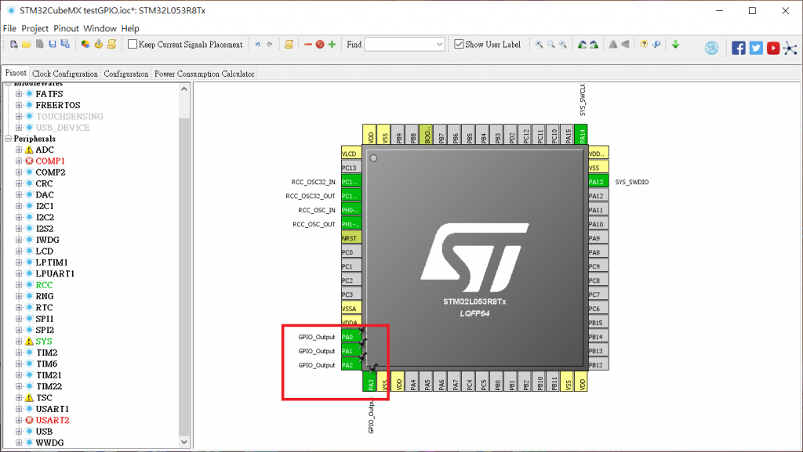Expand the USART2 tree node
This screenshot has height=452, width=803.
(19, 420)
